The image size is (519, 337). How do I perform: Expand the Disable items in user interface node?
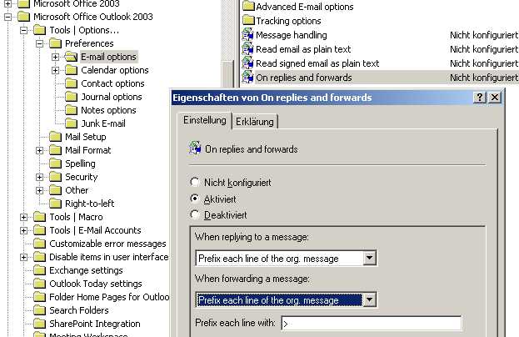pos(23,257)
